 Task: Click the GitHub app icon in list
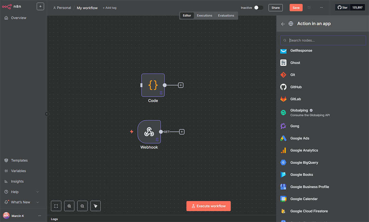283,87
